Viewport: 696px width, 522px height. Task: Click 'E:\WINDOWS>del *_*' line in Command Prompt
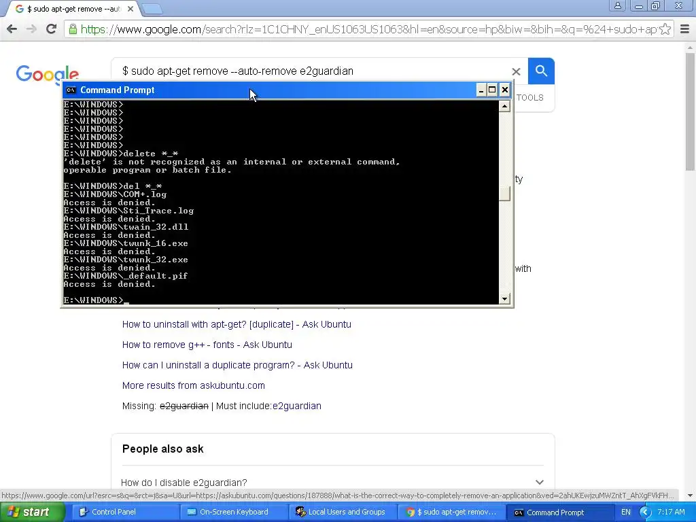[x=113, y=186]
